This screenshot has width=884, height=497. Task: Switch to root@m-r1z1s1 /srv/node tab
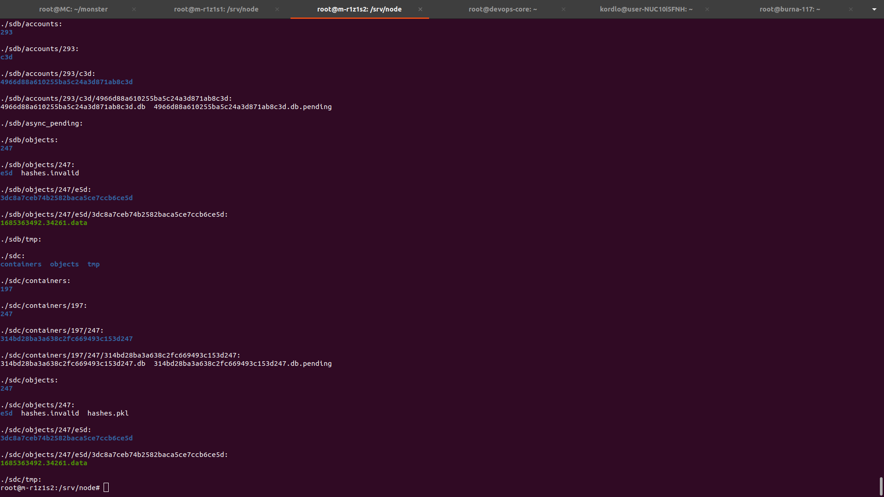pyautogui.click(x=216, y=9)
